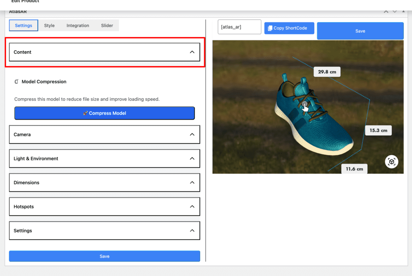The width and height of the screenshot is (412, 276).
Task: Click the 29.8 cm dimension label
Action: (x=327, y=72)
